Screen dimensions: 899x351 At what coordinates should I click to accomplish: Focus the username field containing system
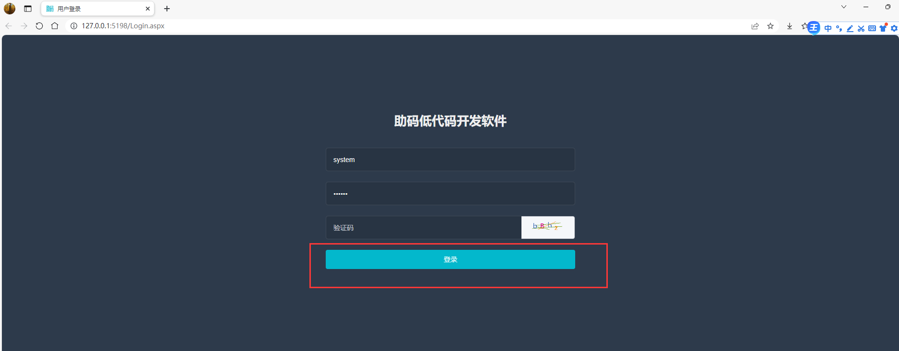click(450, 160)
